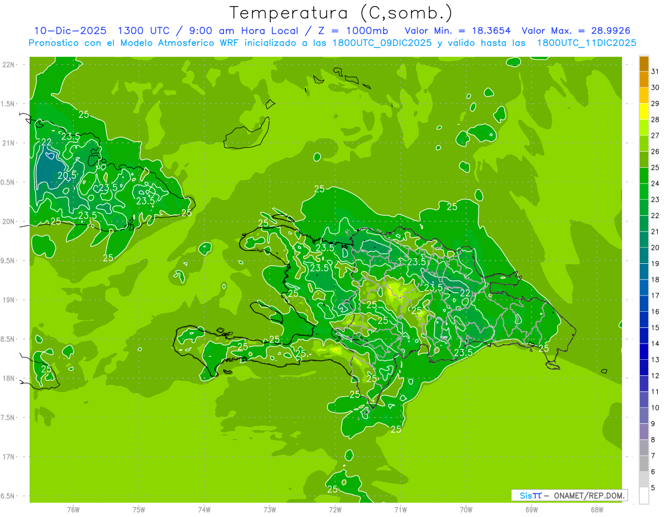Click the 5 value on the color legend
The width and height of the screenshot is (670, 517).
point(653,488)
